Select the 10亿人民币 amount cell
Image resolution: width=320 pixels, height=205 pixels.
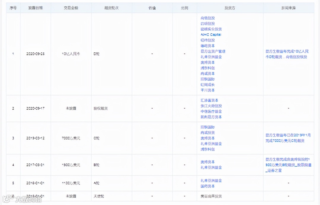pos(71,54)
